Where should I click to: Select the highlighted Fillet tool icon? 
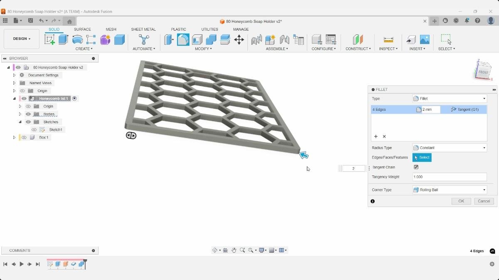[x=183, y=39]
